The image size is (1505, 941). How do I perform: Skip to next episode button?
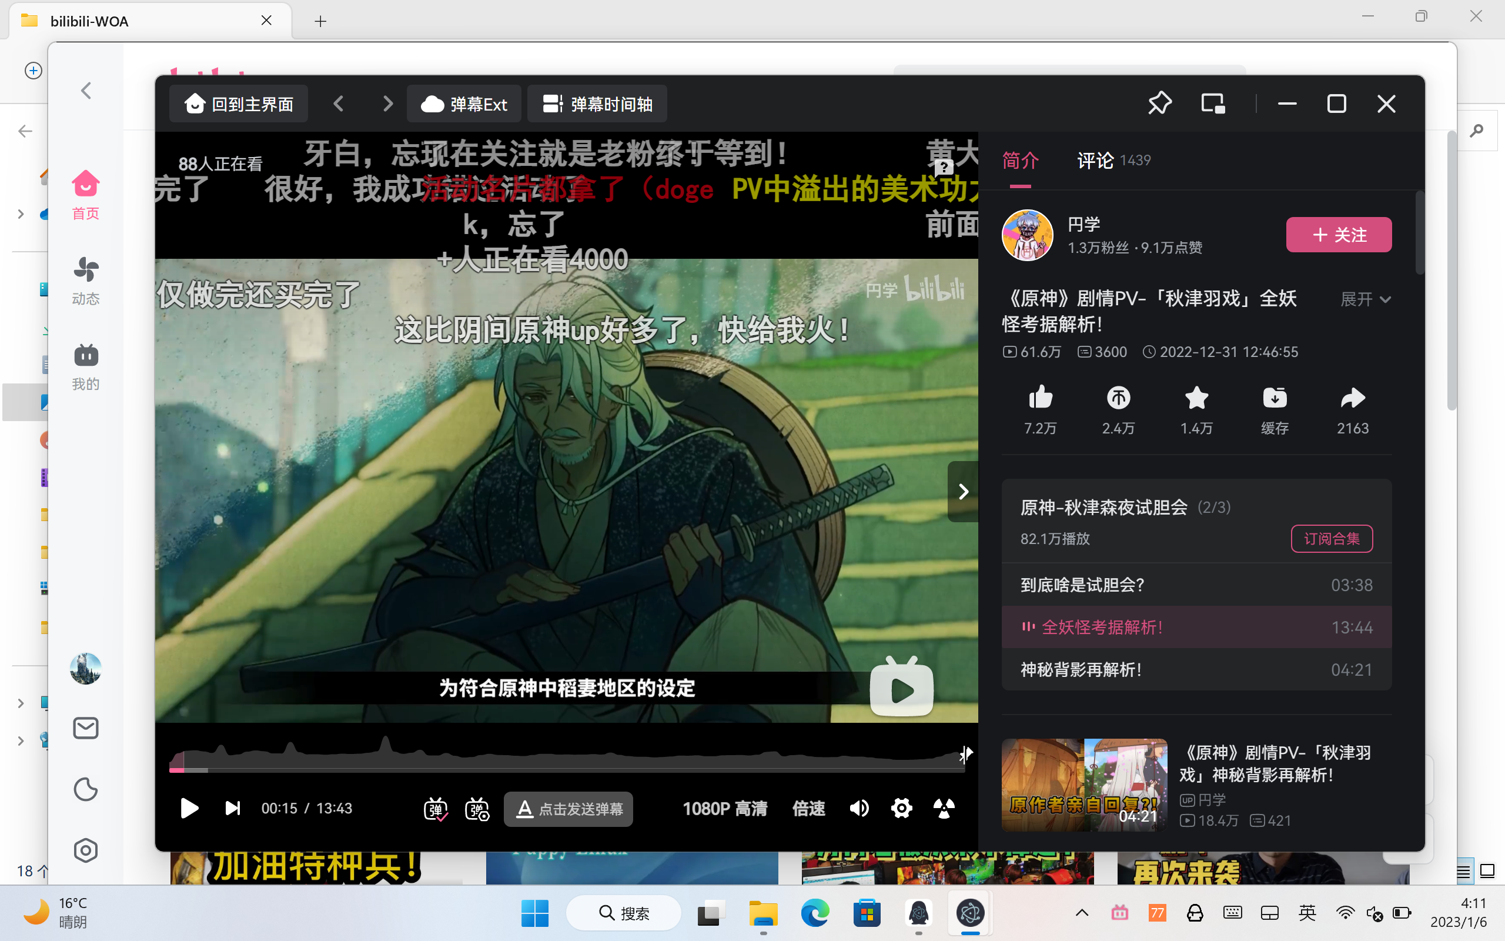(232, 809)
